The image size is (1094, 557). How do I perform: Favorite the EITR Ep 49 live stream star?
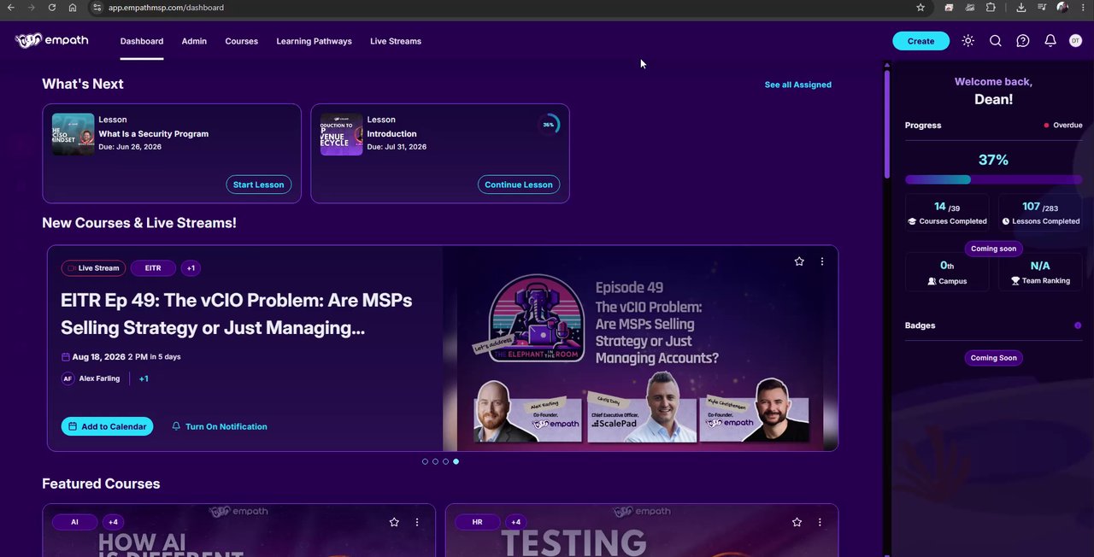click(799, 261)
